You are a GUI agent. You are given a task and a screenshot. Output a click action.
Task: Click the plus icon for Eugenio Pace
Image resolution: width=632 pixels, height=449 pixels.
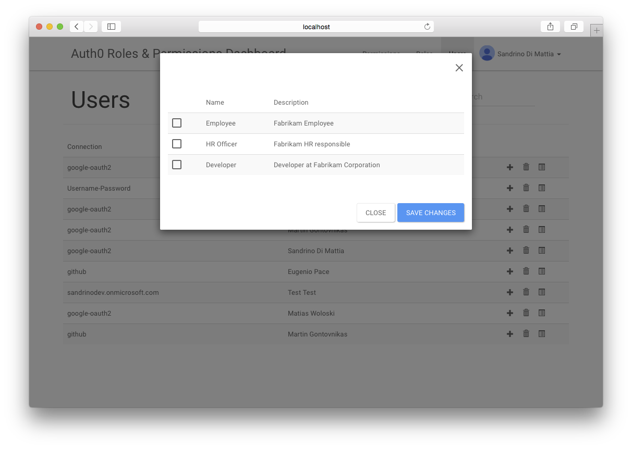pyautogui.click(x=510, y=271)
